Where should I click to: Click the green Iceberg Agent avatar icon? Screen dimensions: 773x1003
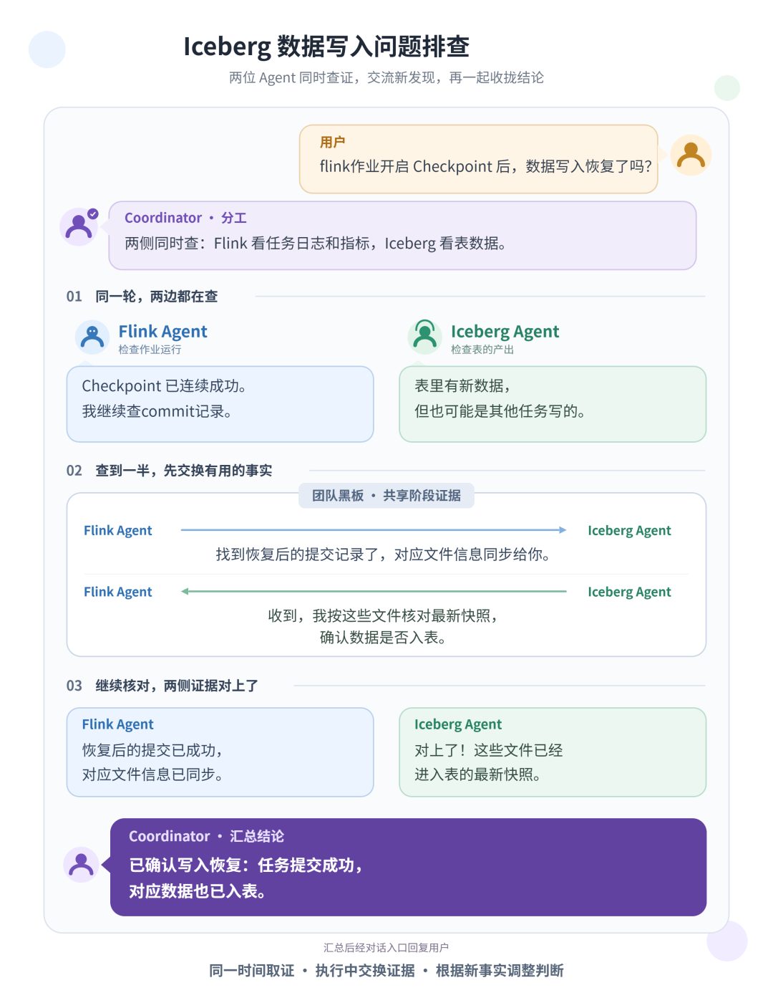coord(425,337)
